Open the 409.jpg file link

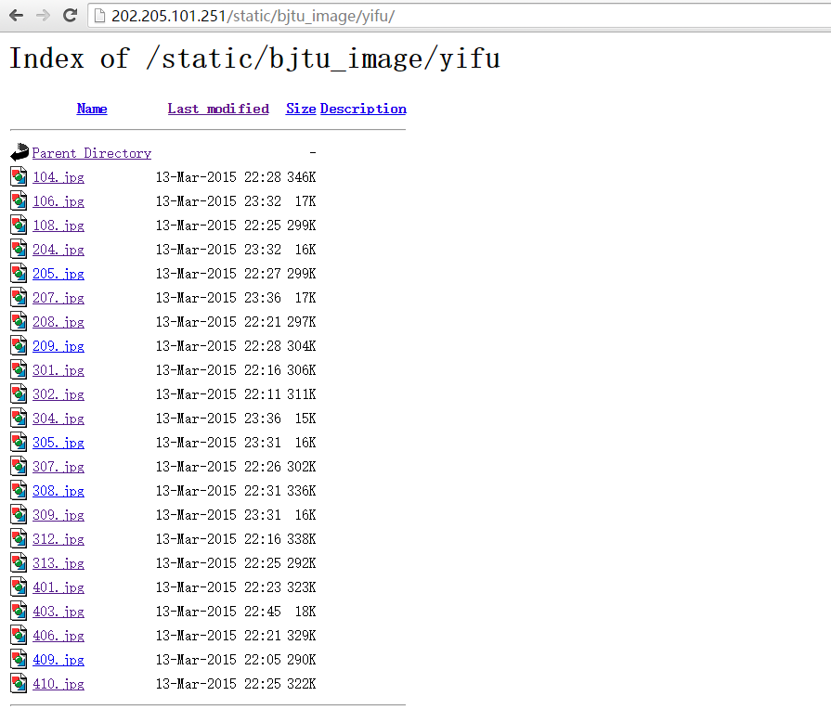(x=58, y=660)
